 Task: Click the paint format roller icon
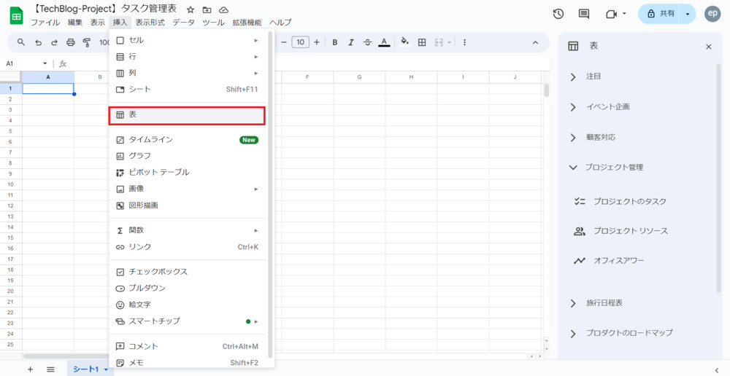click(x=88, y=42)
